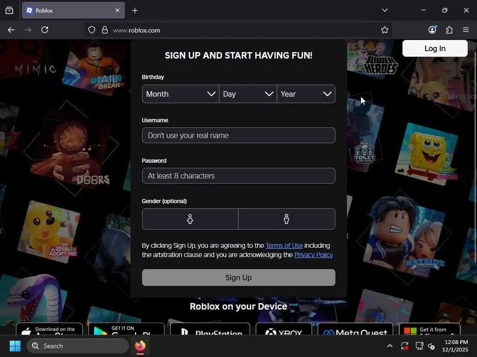The height and width of the screenshot is (357, 477).
Task: Click the Google Play download badge
Action: (126, 330)
